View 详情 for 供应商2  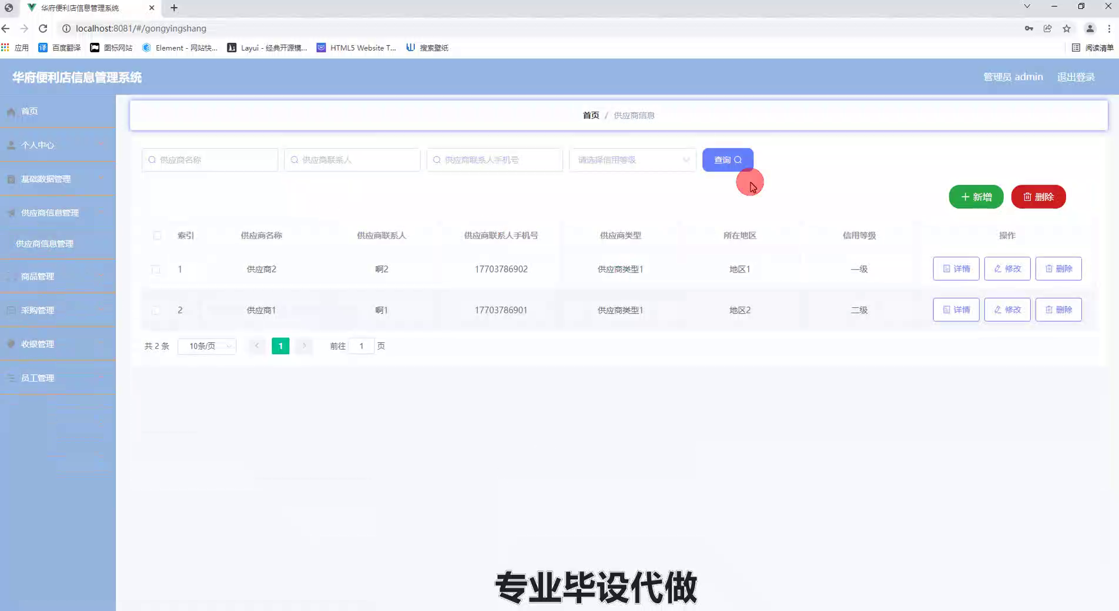click(956, 268)
